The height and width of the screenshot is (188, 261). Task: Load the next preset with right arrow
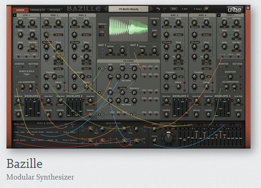(x=151, y=9)
